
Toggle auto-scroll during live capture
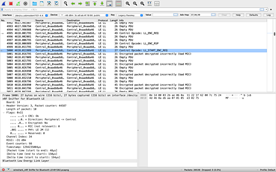(x=109, y=3)
